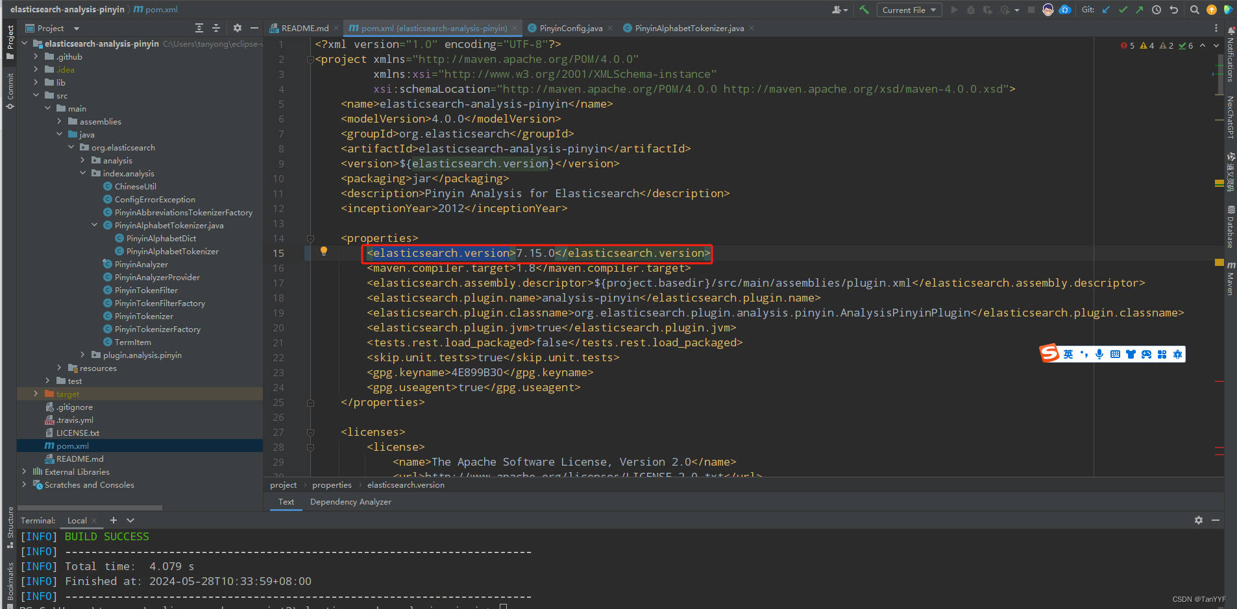Expand External Libraries node
The width and height of the screenshot is (1237, 609).
[24, 472]
